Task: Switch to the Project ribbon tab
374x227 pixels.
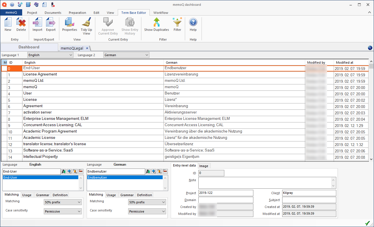Action: [x=32, y=13]
